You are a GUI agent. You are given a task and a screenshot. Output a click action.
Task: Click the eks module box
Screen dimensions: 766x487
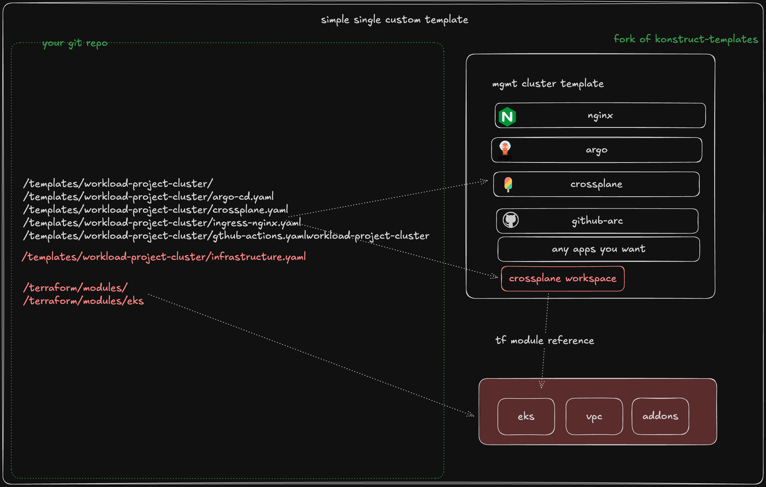pos(526,416)
